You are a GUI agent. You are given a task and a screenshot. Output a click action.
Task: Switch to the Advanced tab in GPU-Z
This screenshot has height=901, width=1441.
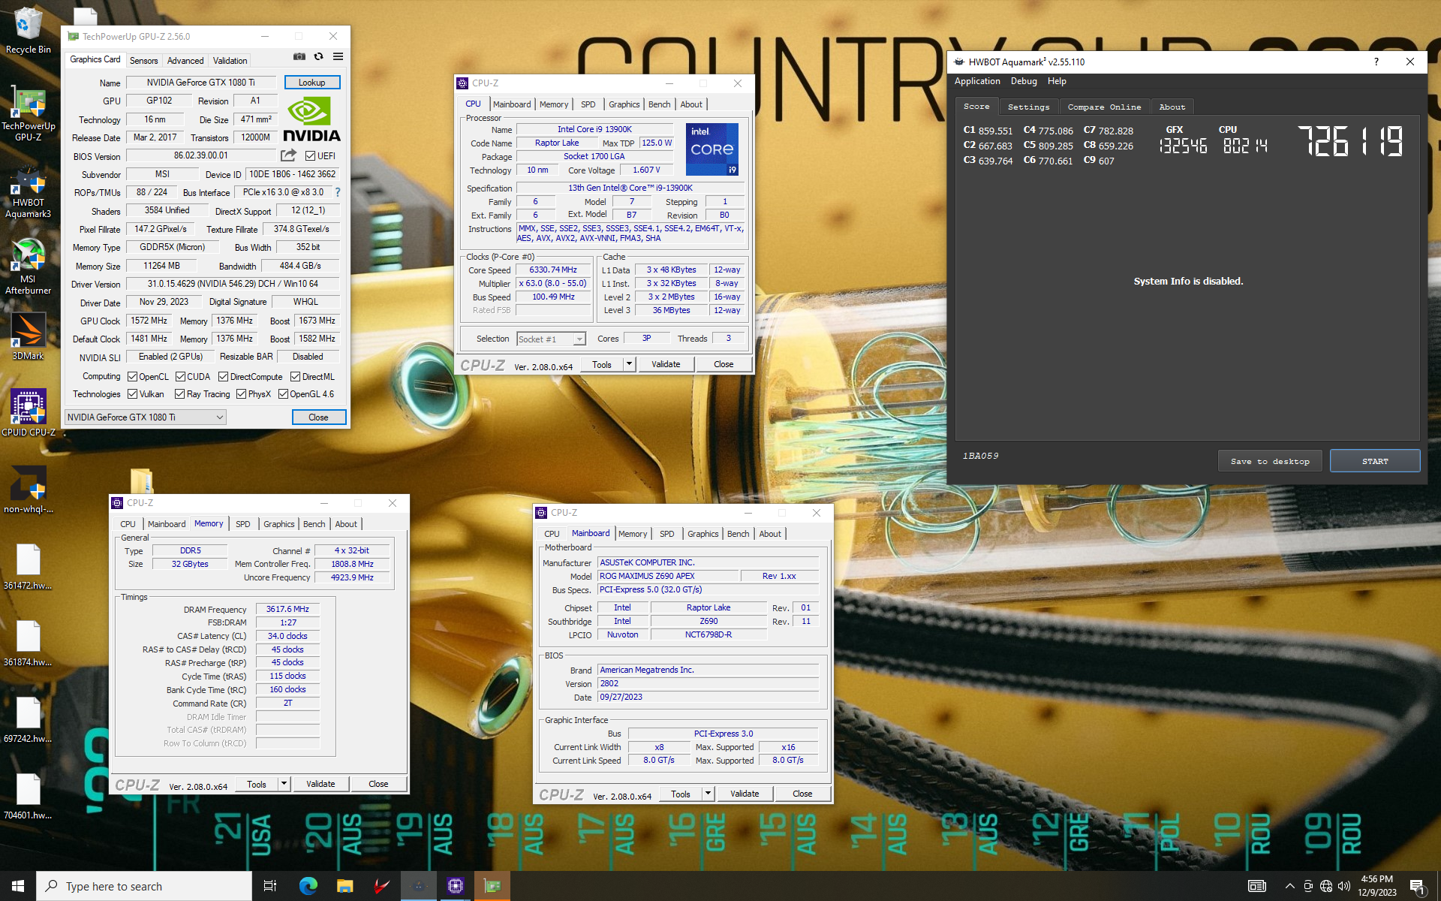(x=185, y=61)
